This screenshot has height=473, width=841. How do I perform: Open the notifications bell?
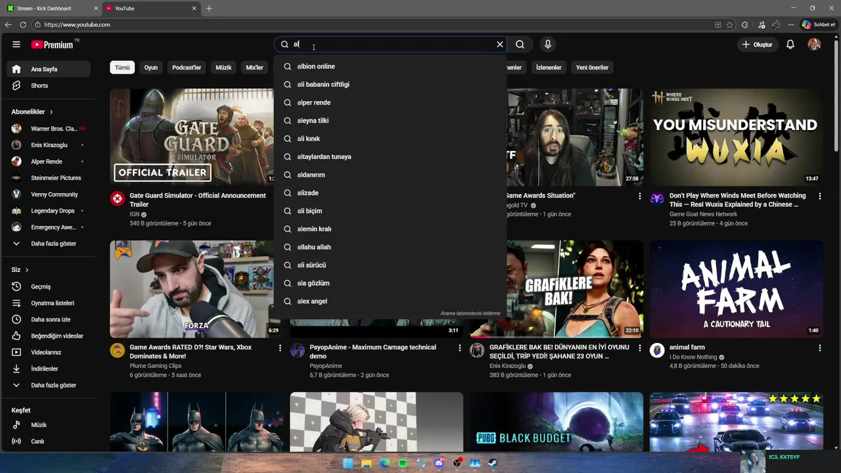tap(790, 44)
